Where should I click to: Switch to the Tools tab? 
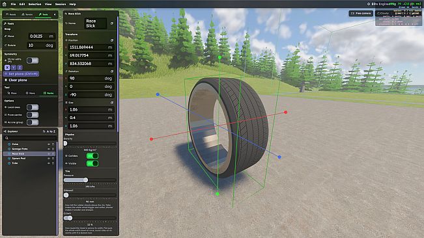(x=43, y=14)
